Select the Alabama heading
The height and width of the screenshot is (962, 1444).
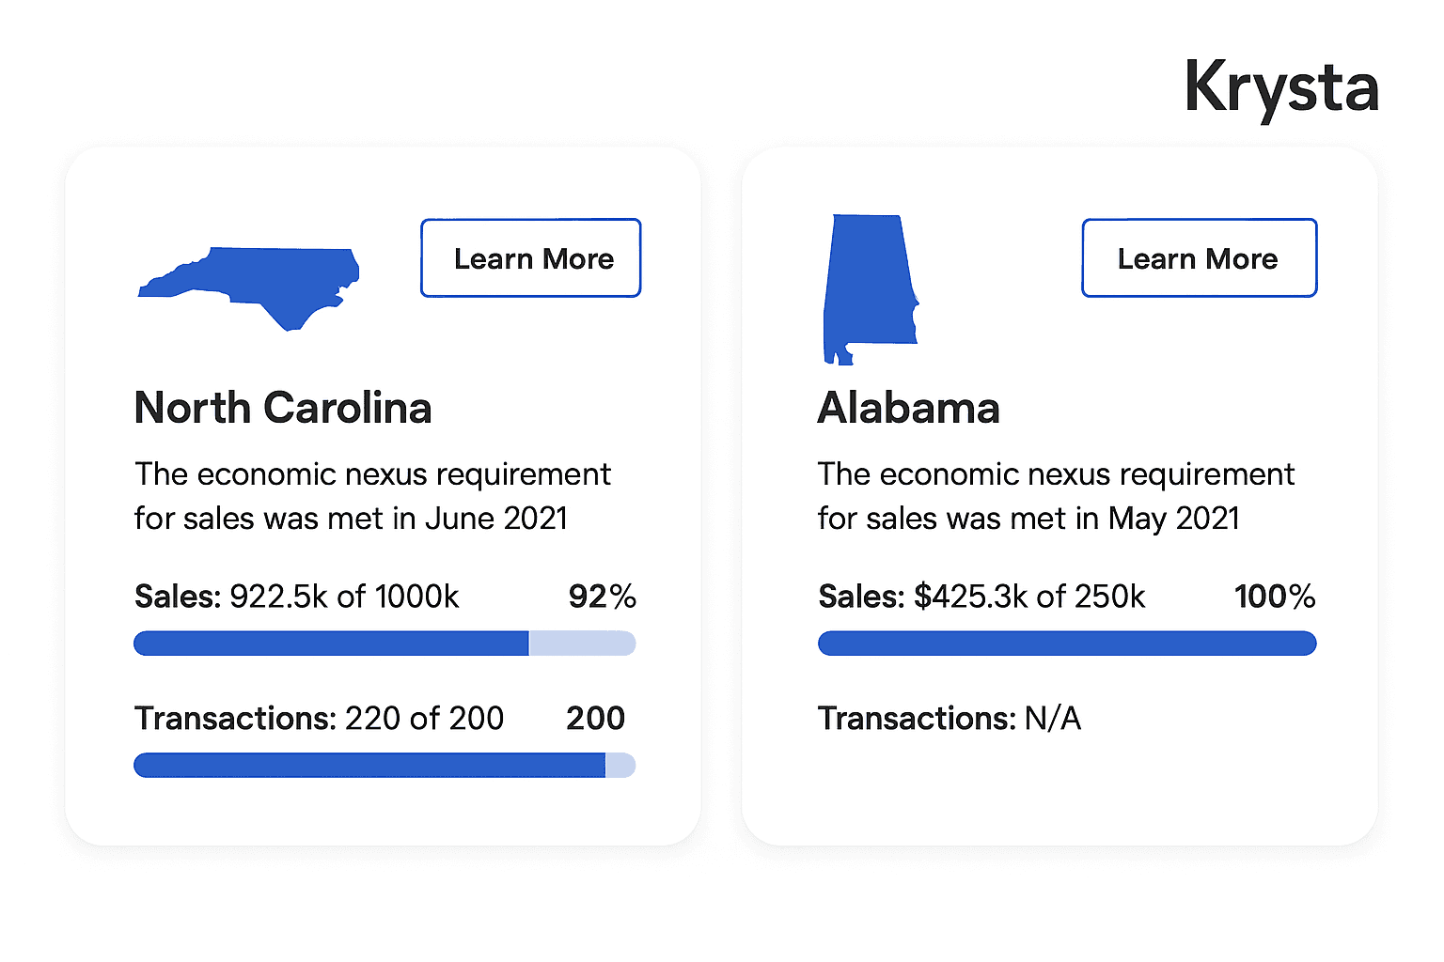pos(908,408)
